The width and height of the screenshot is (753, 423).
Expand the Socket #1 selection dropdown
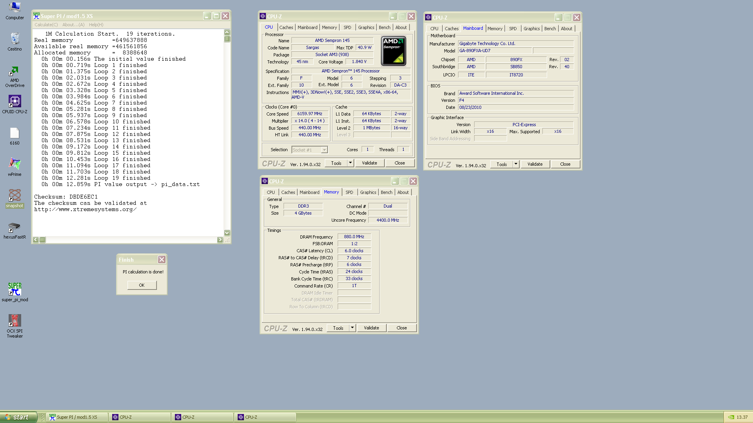pos(324,150)
